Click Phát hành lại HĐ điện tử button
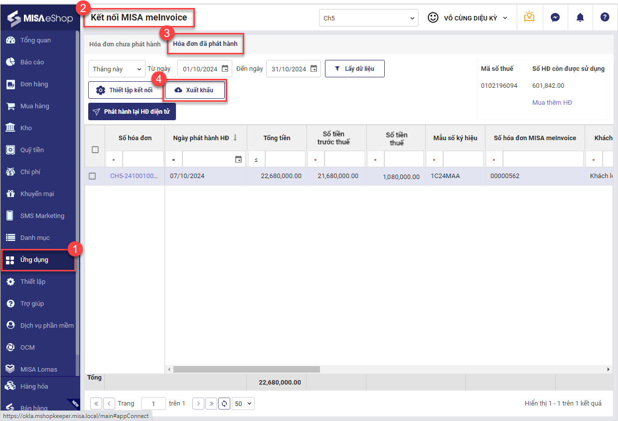The height and width of the screenshot is (421, 618). [132, 112]
